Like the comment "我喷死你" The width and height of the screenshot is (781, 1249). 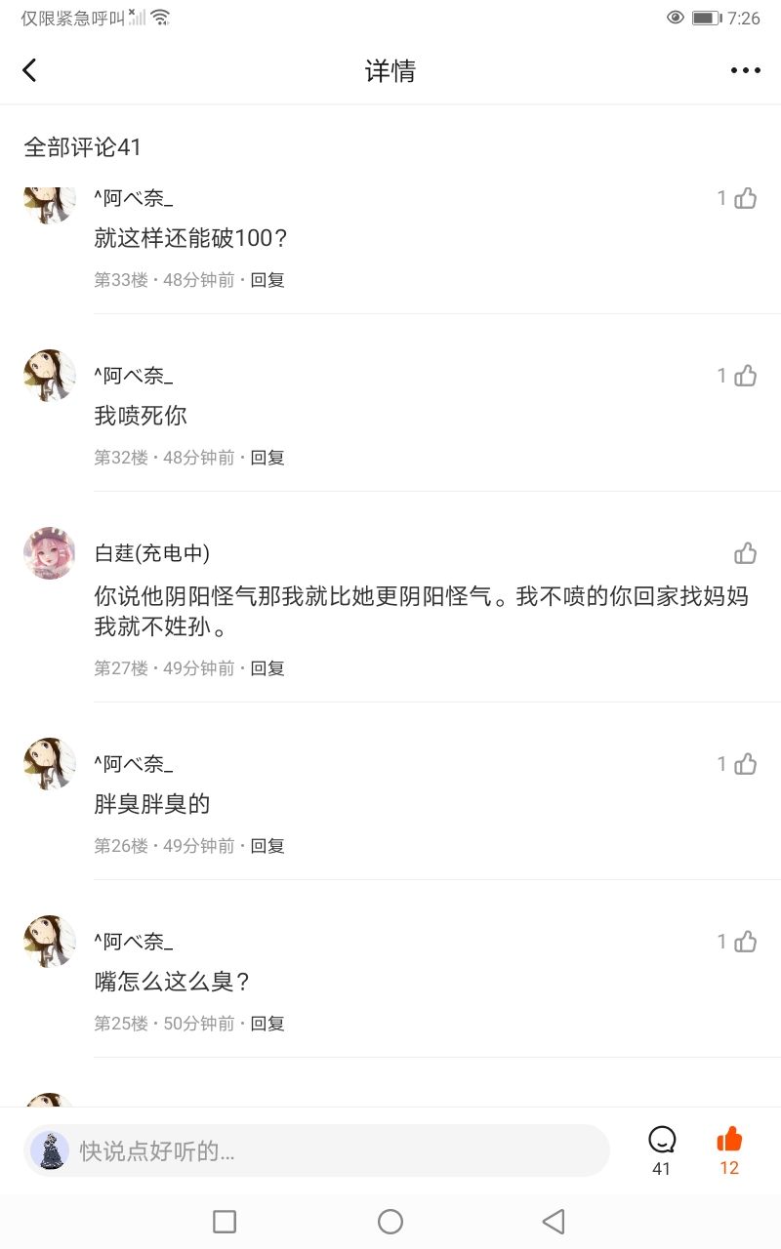pyautogui.click(x=745, y=376)
